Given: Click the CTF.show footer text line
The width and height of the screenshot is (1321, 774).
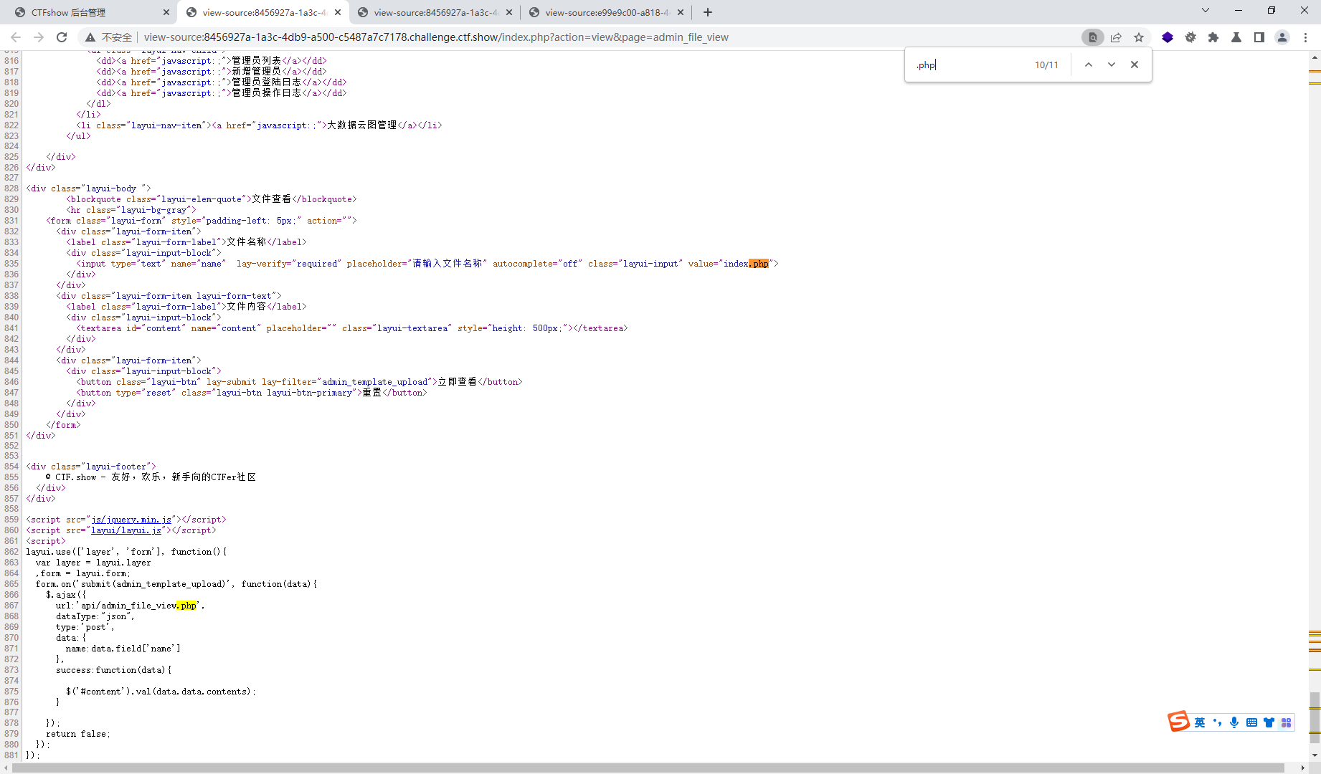Looking at the screenshot, I should [151, 477].
